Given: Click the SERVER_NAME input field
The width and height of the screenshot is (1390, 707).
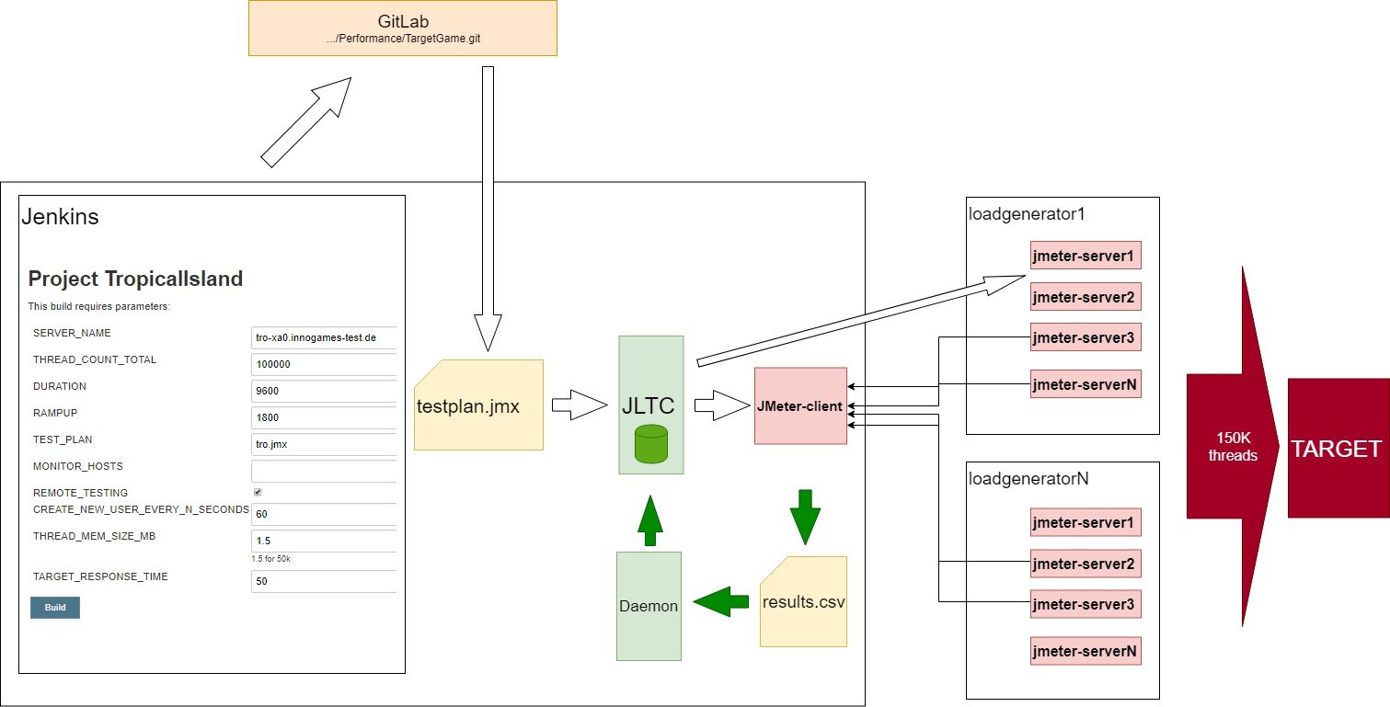Looking at the screenshot, I should [x=324, y=338].
